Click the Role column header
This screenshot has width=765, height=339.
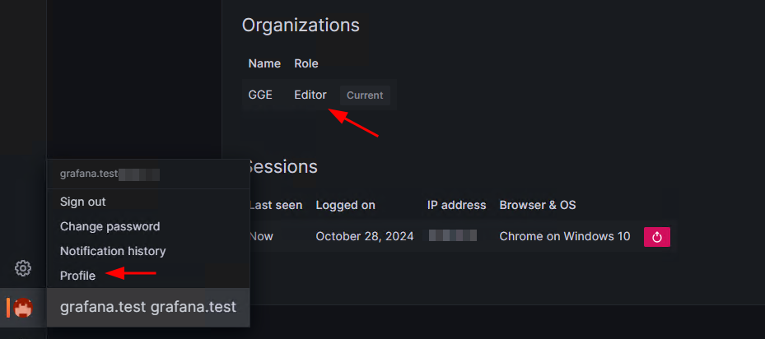click(x=306, y=63)
